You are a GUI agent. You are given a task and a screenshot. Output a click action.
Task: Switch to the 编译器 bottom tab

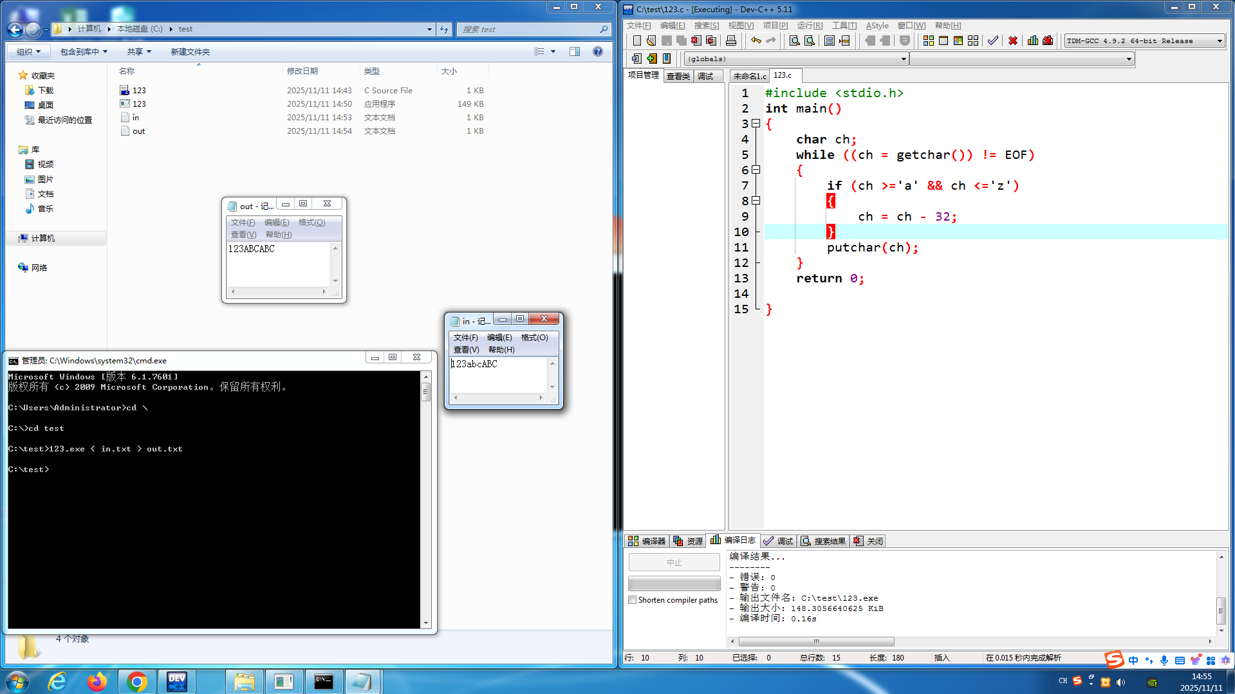point(647,541)
